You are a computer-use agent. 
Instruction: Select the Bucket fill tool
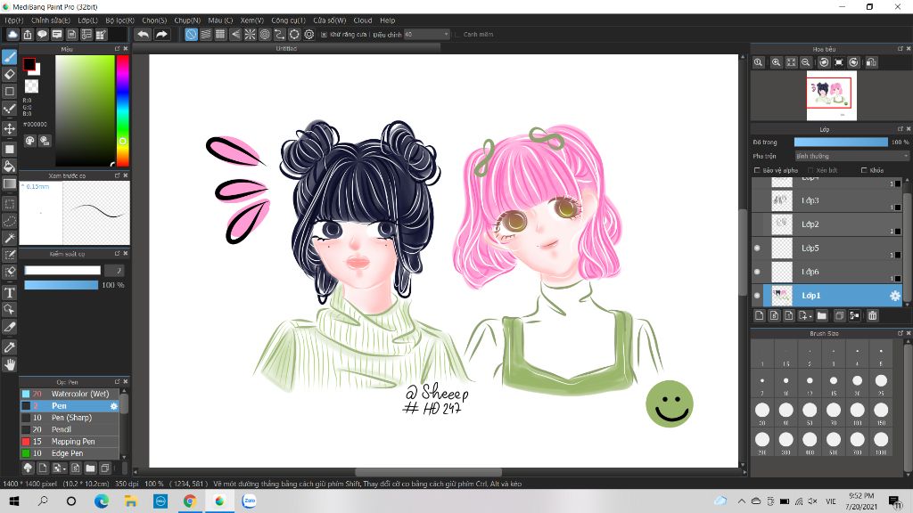(x=9, y=167)
